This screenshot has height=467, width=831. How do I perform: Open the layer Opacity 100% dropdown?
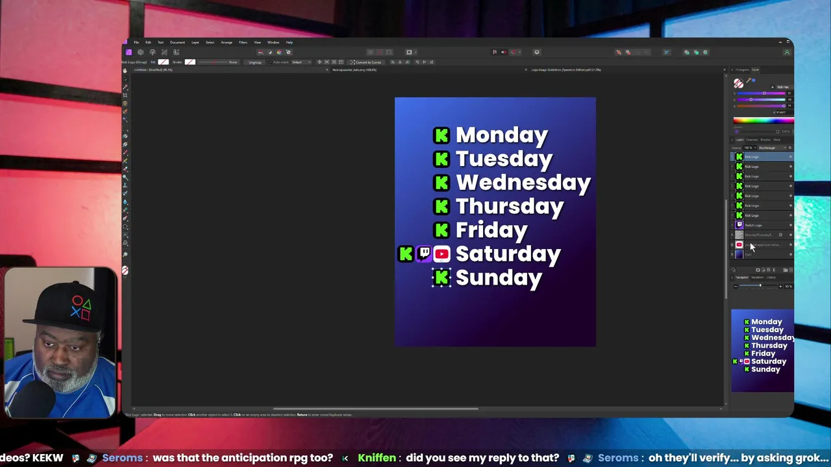750,148
